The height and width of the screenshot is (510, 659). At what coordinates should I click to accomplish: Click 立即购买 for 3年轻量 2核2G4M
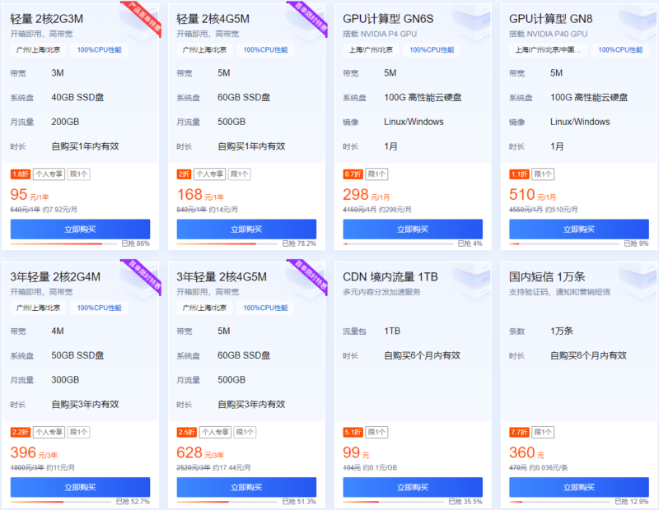pyautogui.click(x=80, y=487)
